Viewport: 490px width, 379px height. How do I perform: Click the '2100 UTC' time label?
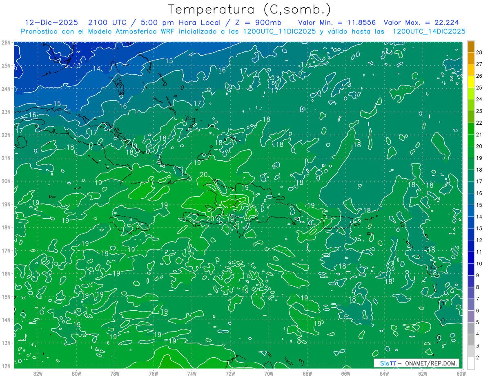108,22
